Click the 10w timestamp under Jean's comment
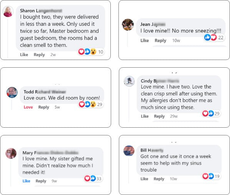The height and width of the screenshot is (195, 230). (176, 40)
